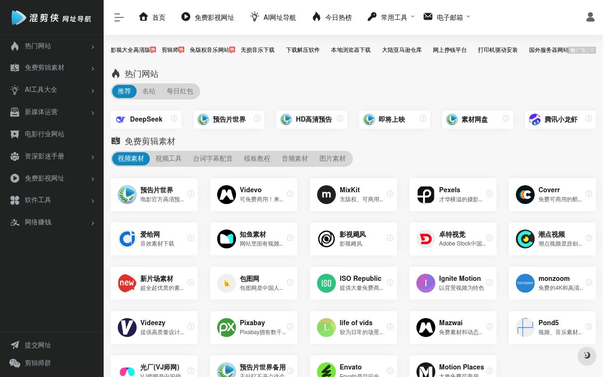603x377 pixels.
Task: Open 大陆亚马逊仓库 link
Action: point(402,50)
